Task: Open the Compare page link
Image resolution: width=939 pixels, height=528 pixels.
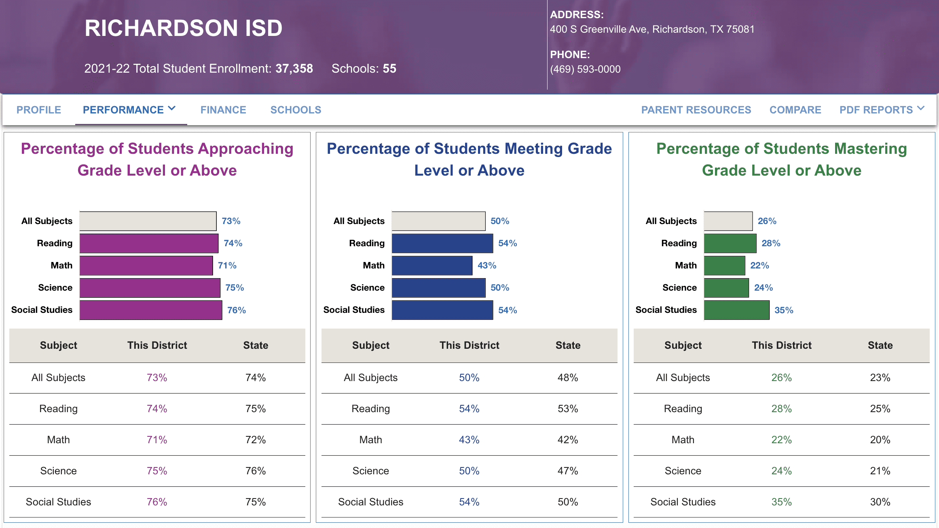Action: point(795,110)
